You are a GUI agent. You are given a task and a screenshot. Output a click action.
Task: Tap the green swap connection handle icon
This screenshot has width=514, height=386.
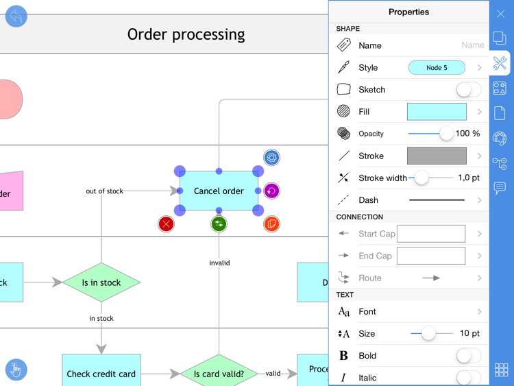point(219,224)
